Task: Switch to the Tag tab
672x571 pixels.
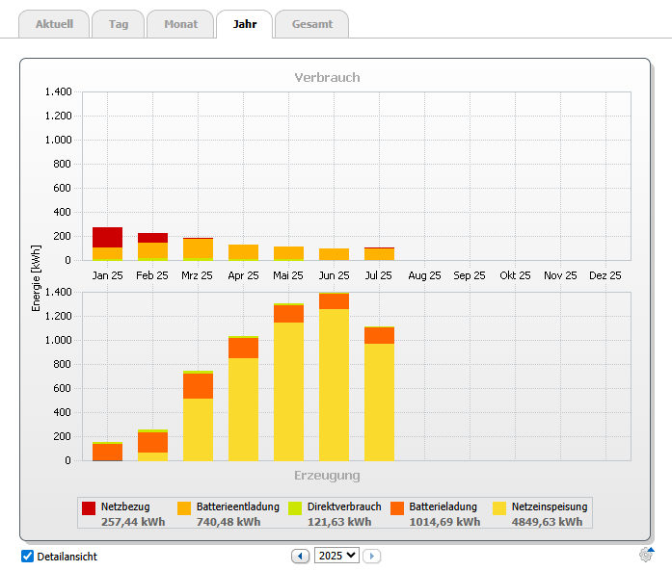Action: coord(120,24)
